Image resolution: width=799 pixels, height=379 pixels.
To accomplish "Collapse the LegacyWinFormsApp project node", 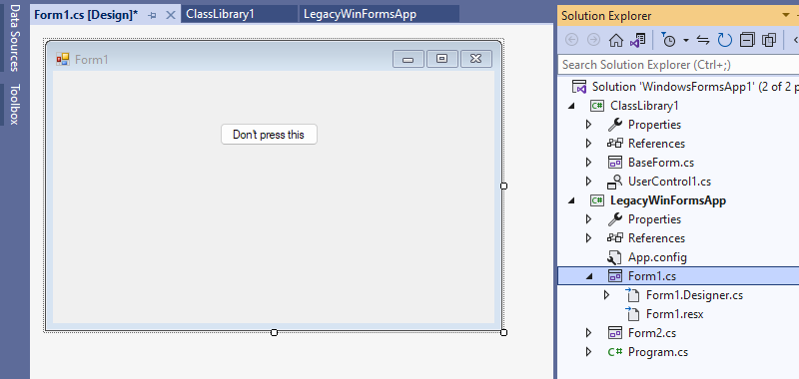I will (x=571, y=200).
